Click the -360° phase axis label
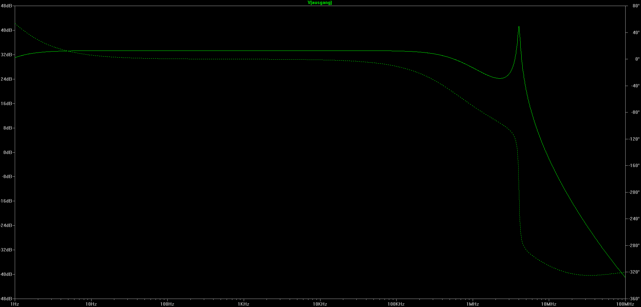 coord(634,299)
